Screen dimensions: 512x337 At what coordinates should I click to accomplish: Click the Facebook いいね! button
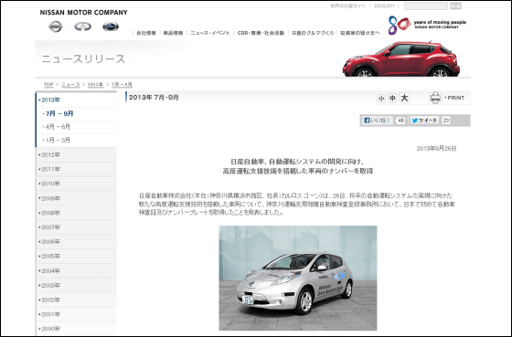coord(377,121)
